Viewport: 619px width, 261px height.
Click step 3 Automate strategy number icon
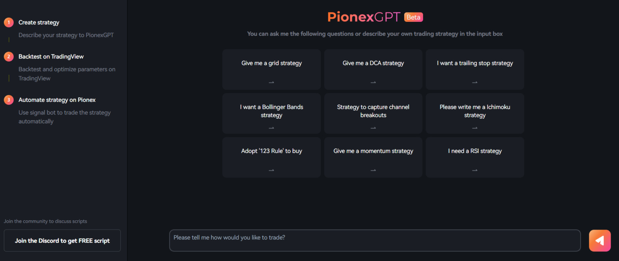point(9,100)
